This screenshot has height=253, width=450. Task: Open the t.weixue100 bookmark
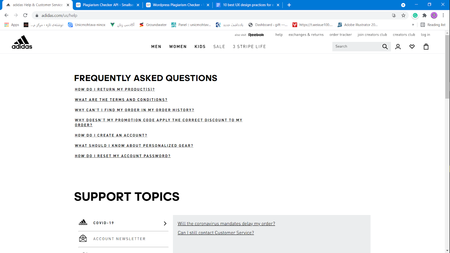tap(312, 25)
